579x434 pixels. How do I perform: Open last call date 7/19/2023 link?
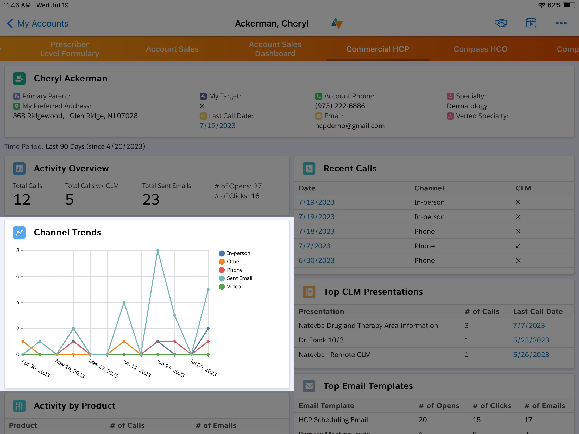click(217, 126)
